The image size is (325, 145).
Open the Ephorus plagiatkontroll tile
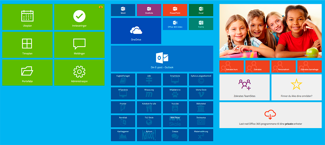pyautogui.click(x=201, y=80)
